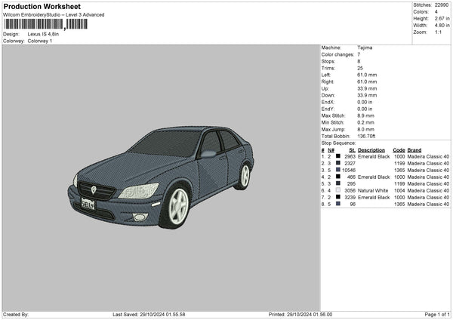Click the Description column header
Viewport: 453px width, 320px height.
click(371, 149)
